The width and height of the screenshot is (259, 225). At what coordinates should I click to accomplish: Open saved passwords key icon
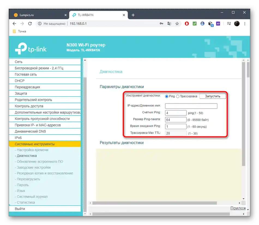coord(161,24)
